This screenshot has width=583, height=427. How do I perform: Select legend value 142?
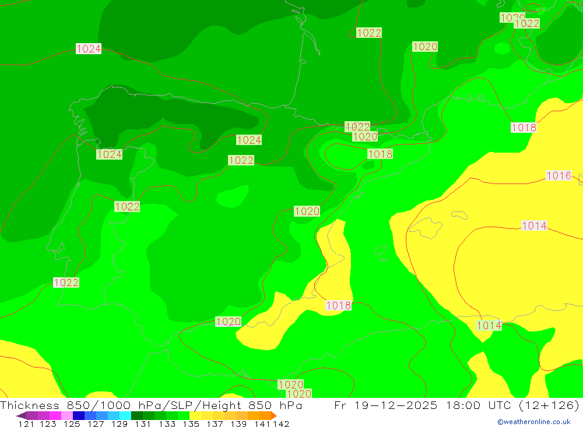[x=282, y=424]
